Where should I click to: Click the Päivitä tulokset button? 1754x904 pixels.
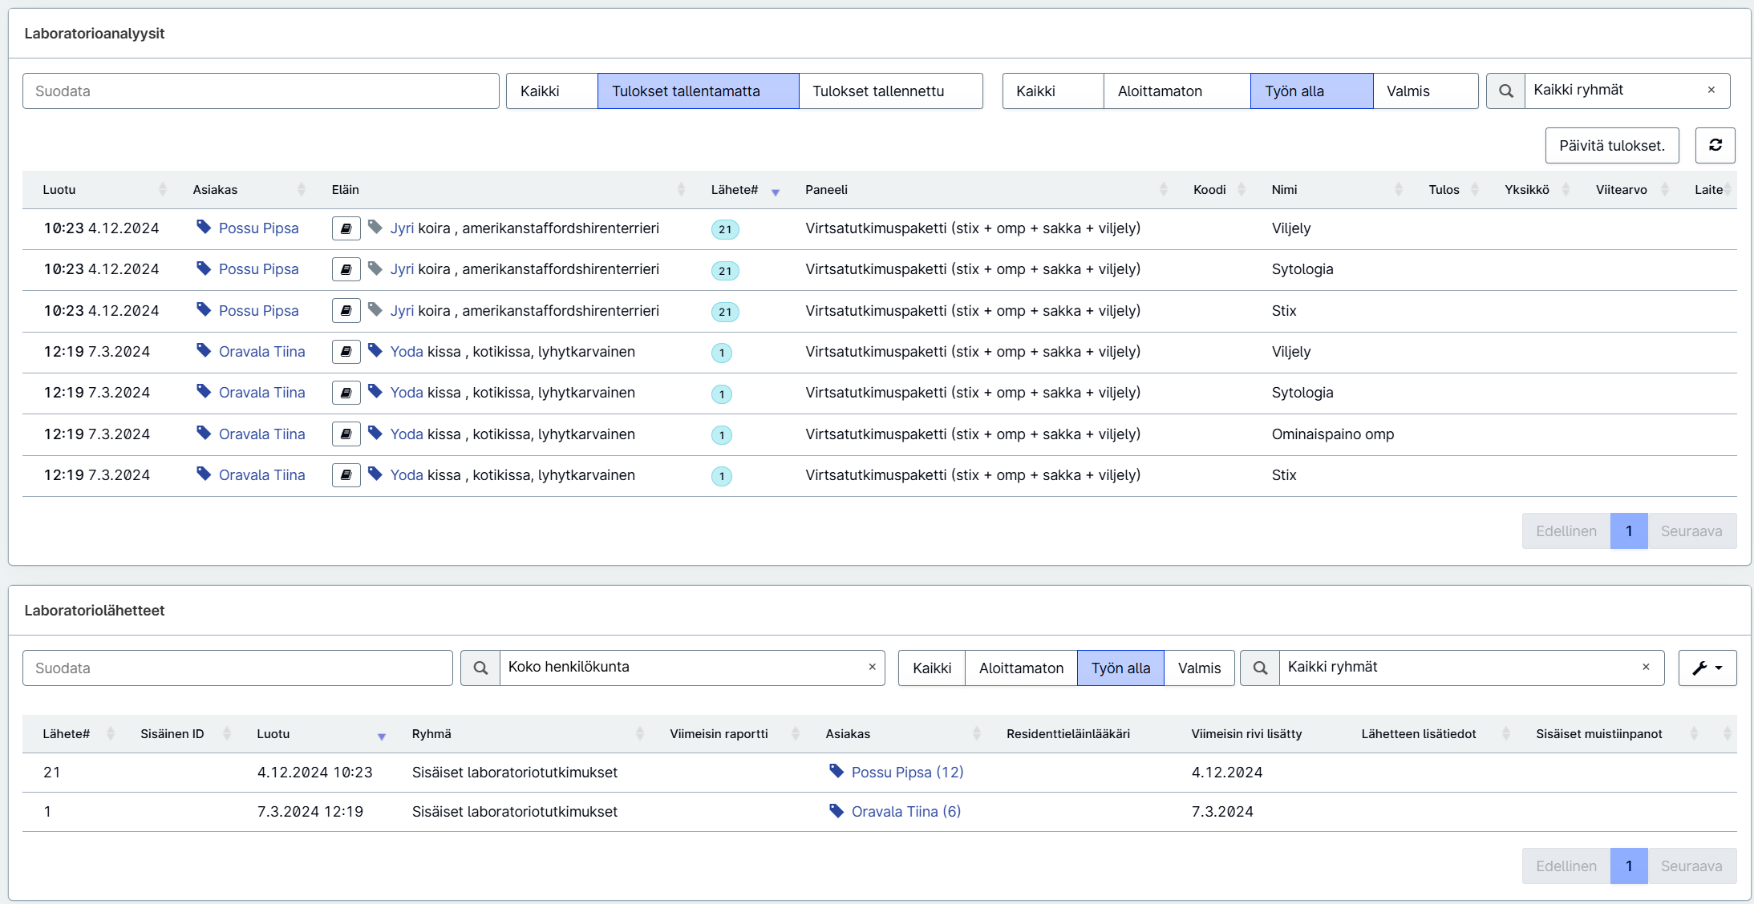1612,145
